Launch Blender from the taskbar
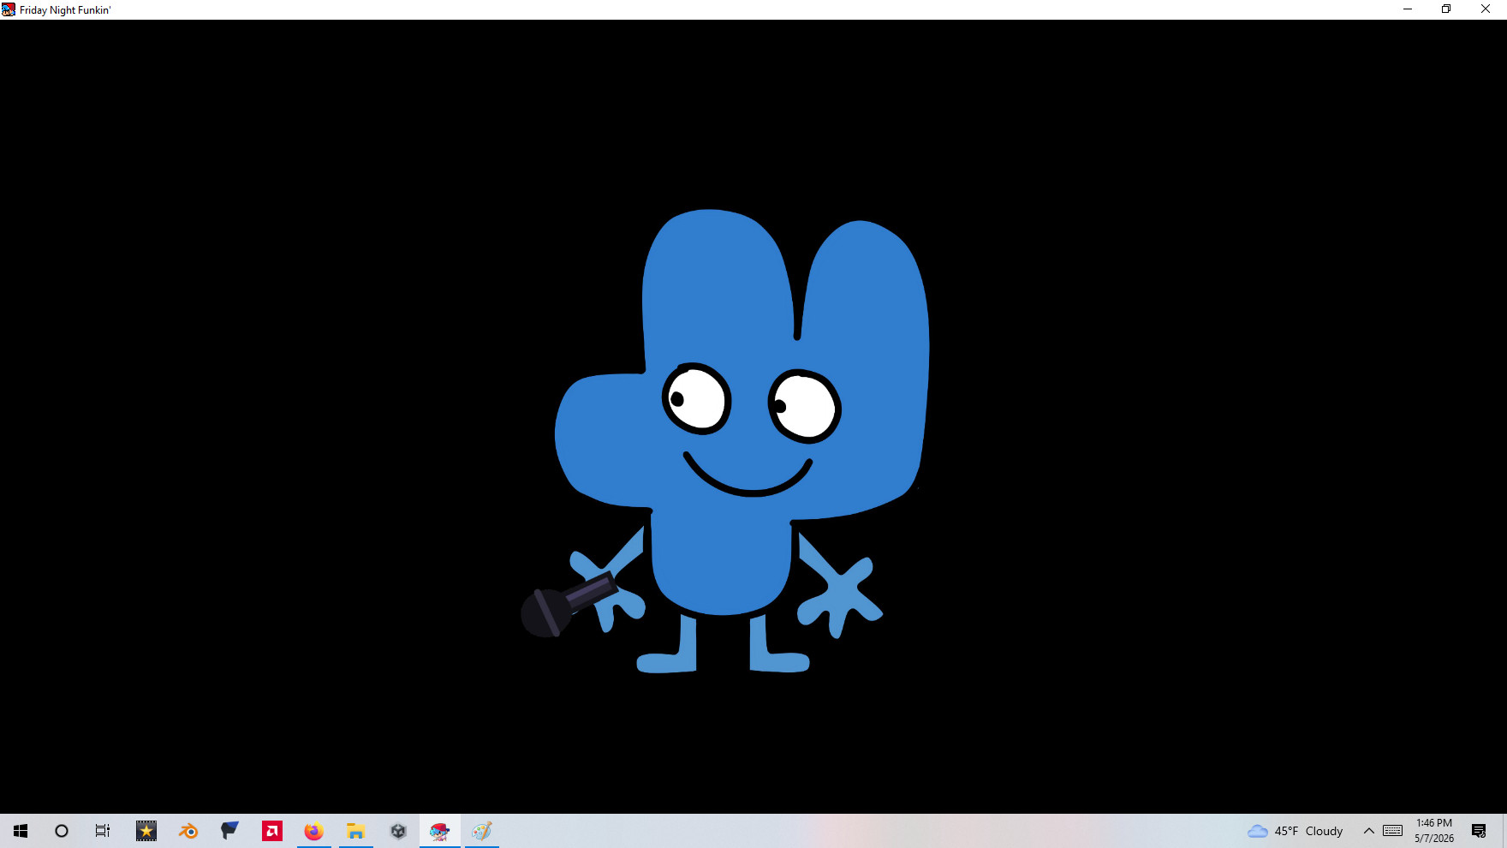The height and width of the screenshot is (848, 1507). coord(188,831)
